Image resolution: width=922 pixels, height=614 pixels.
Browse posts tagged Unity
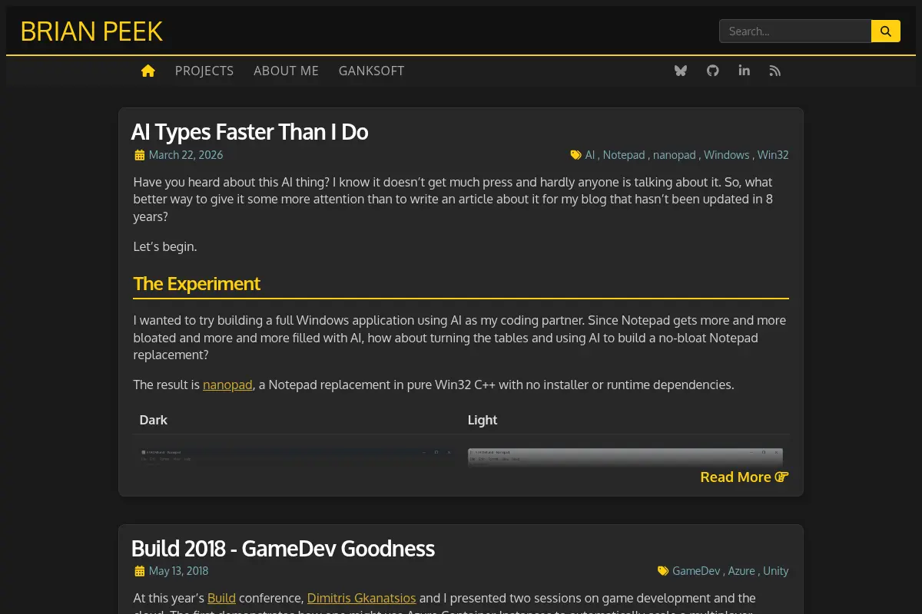tap(776, 571)
